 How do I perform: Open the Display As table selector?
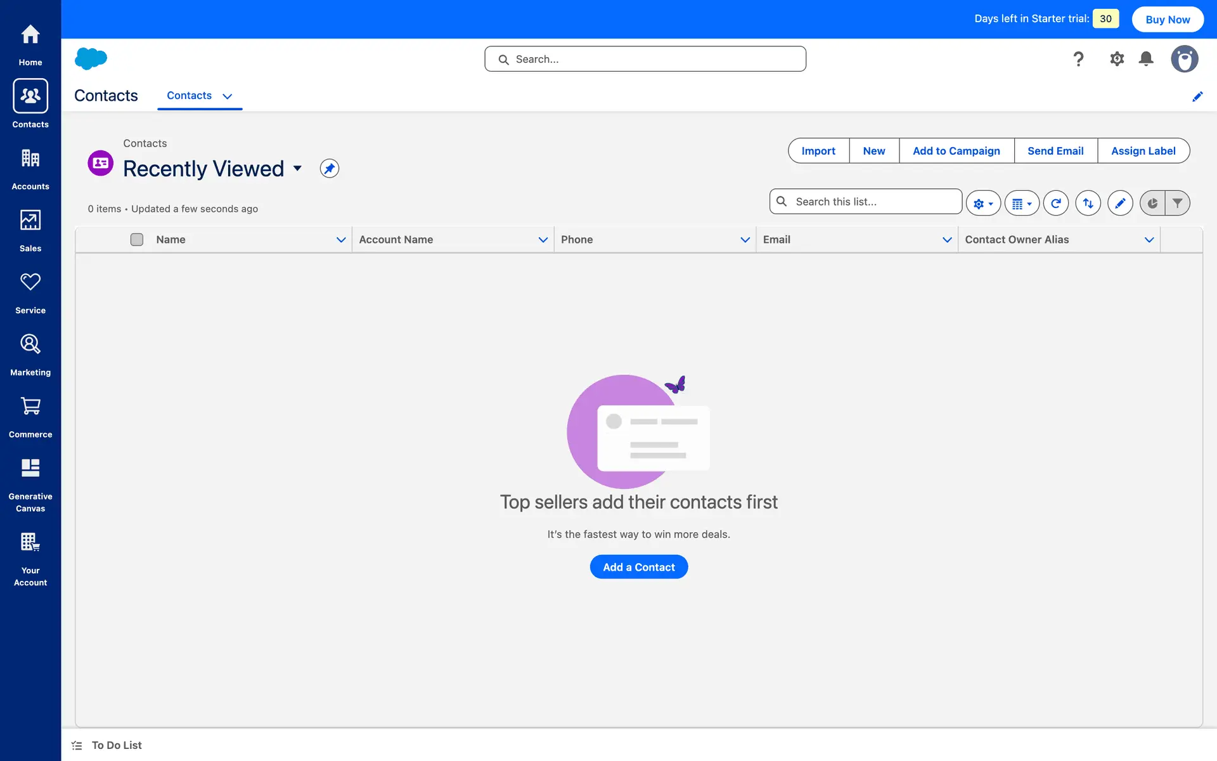1021,203
